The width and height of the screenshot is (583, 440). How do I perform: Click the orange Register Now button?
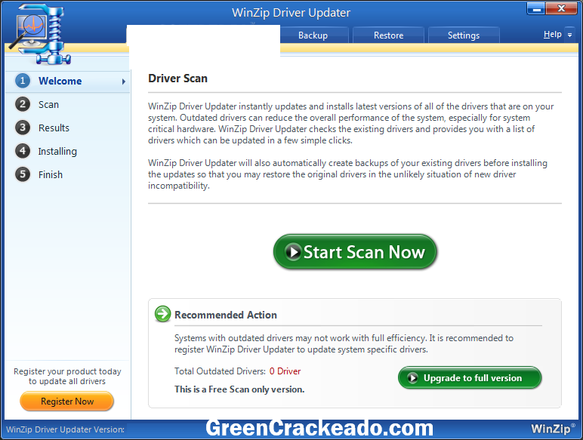(67, 401)
